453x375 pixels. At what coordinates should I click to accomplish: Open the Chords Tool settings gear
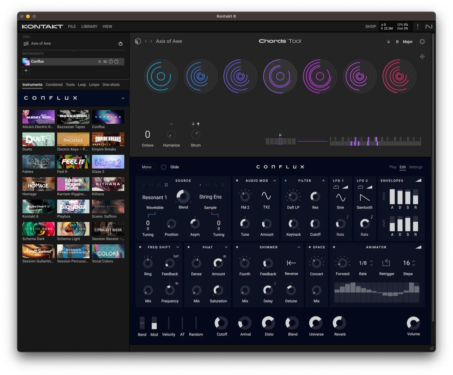(x=422, y=42)
